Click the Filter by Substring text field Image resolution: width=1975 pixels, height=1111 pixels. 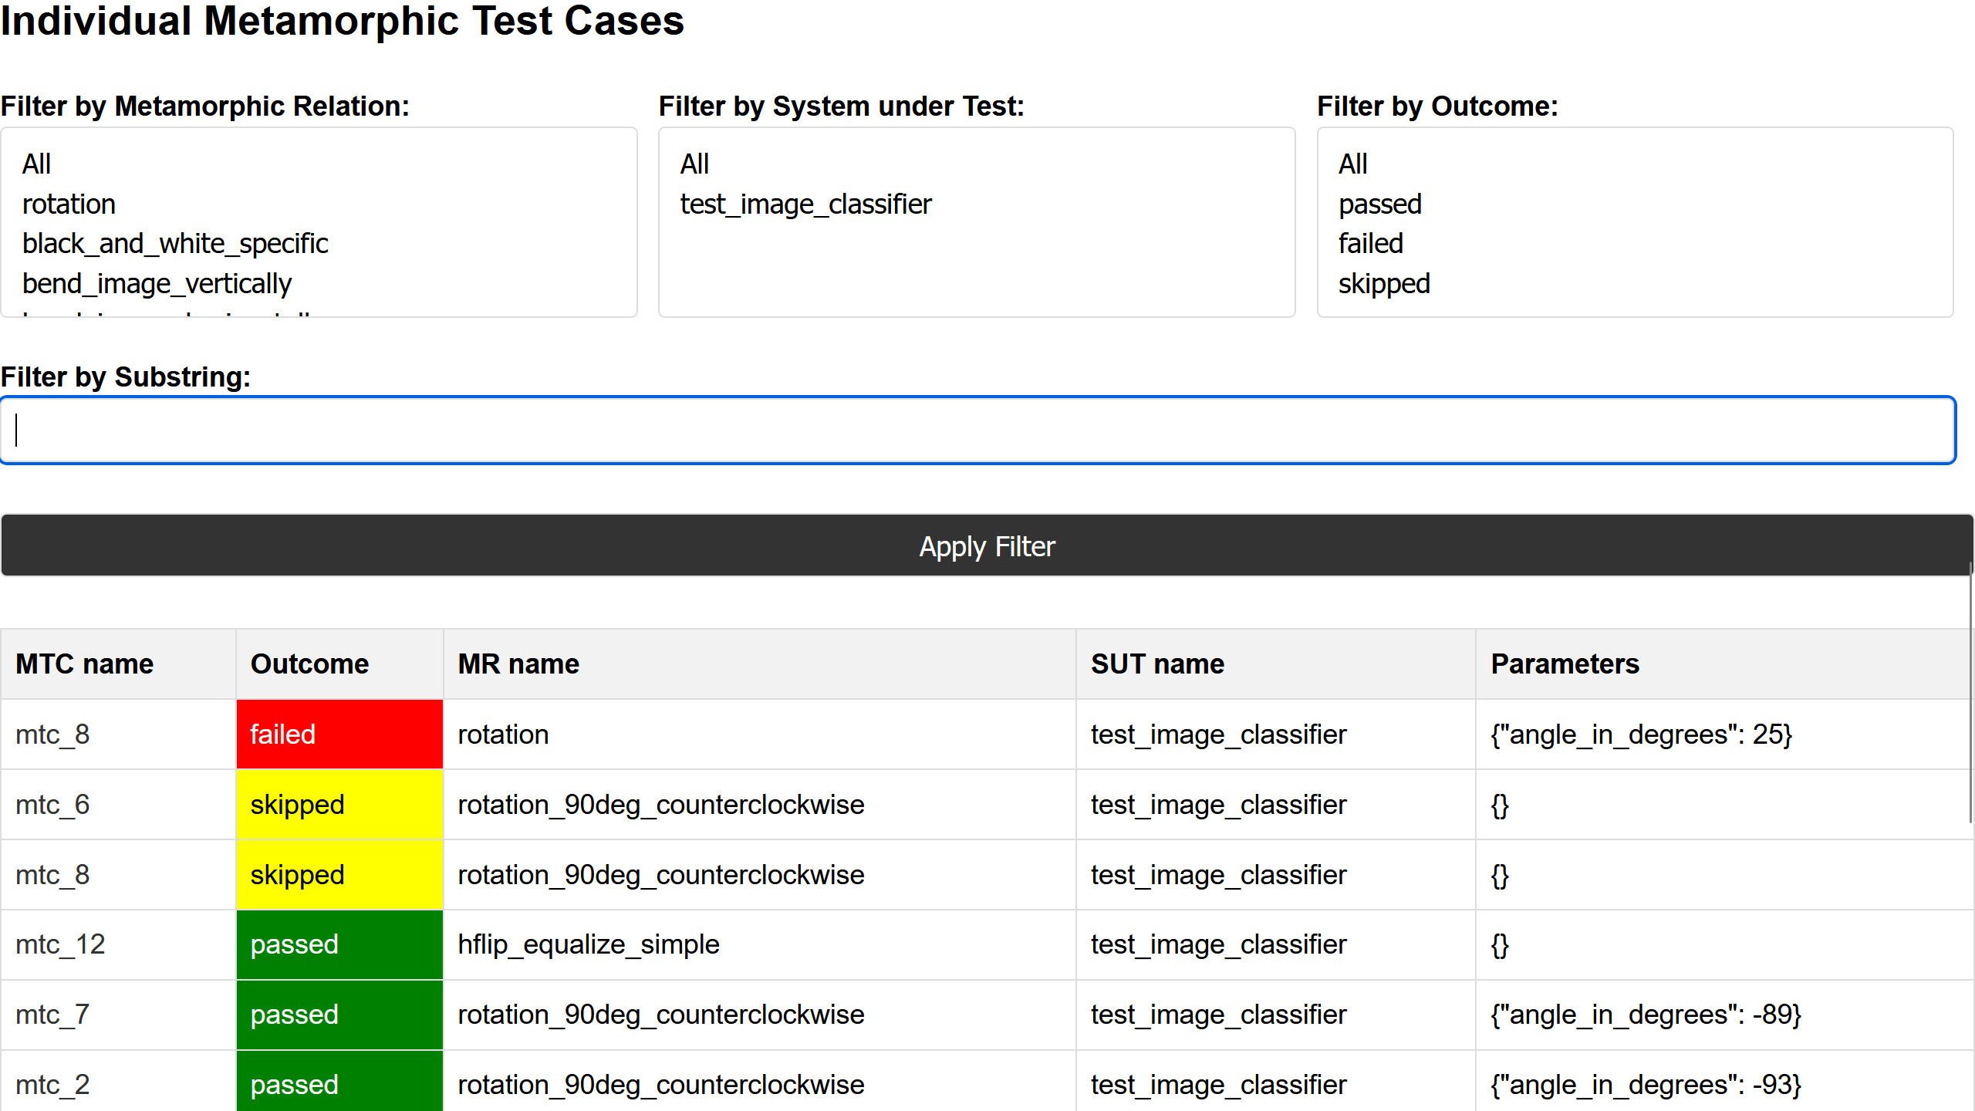(x=977, y=431)
